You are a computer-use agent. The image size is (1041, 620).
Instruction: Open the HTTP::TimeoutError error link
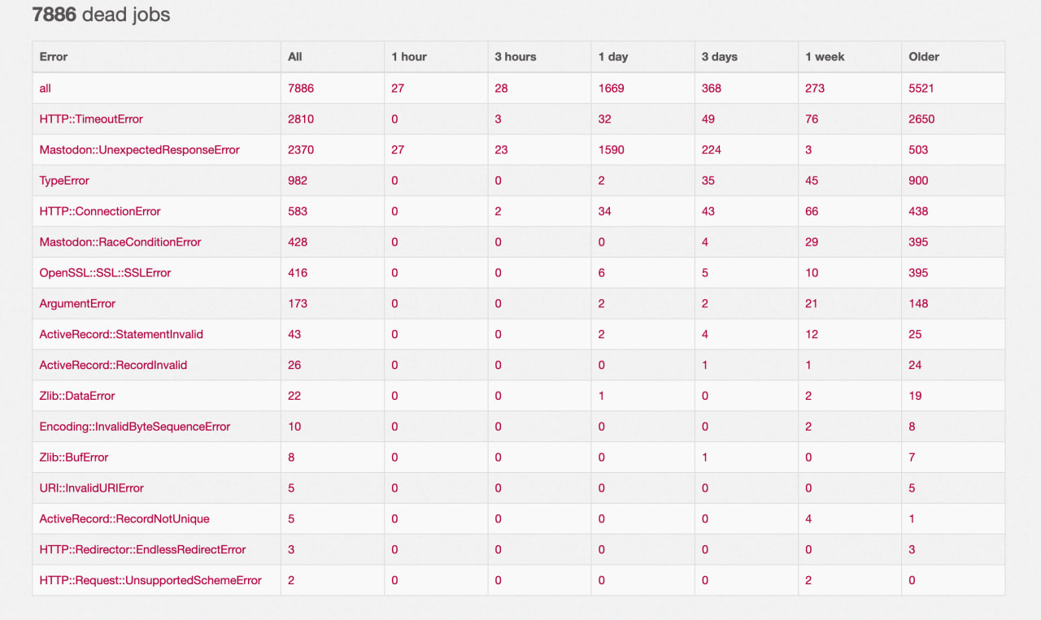(91, 119)
